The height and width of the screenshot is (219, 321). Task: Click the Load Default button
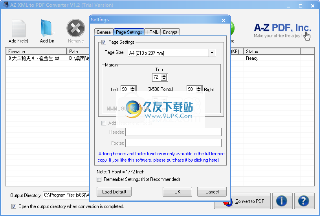click(114, 192)
